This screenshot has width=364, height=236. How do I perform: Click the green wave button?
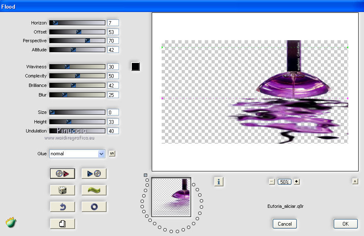coord(94,190)
